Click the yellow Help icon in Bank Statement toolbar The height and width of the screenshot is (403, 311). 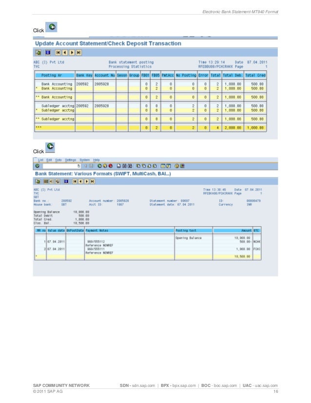point(176,166)
